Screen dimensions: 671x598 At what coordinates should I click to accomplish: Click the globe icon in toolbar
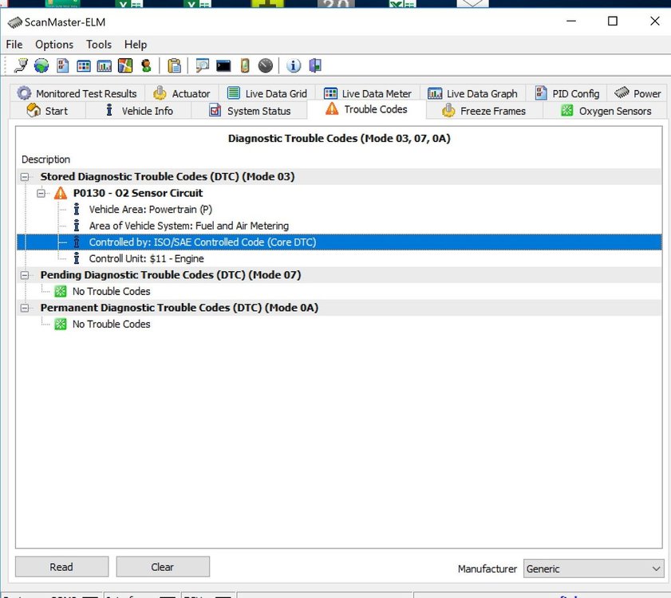(41, 66)
